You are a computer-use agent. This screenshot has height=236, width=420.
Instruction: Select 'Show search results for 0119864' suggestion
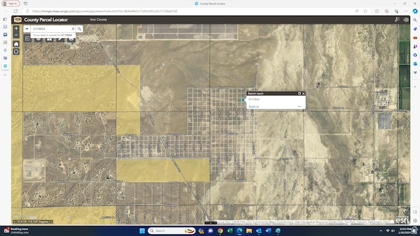(52, 35)
